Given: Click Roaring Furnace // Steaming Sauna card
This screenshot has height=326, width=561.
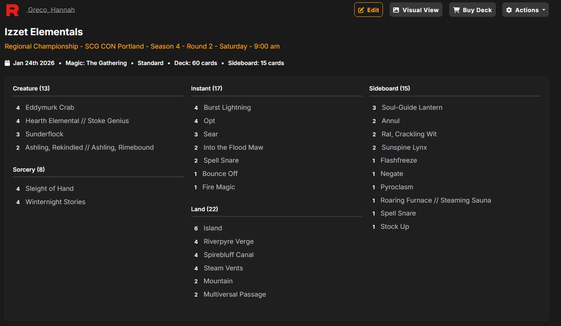Looking at the screenshot, I should click(436, 200).
